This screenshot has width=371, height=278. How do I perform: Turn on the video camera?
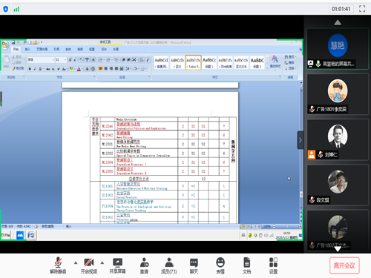click(89, 266)
